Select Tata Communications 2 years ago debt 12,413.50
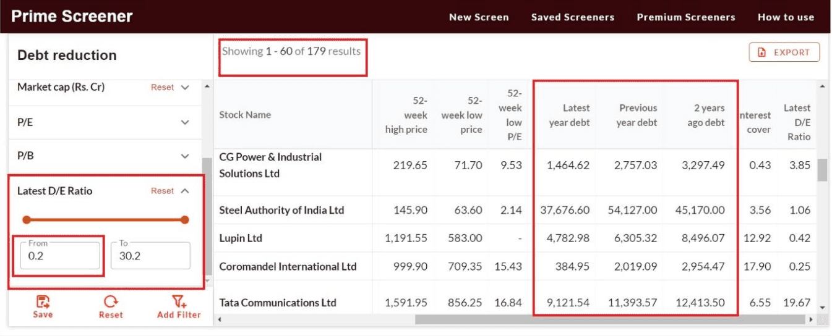Screen dimensions: 832x336 click(700, 303)
